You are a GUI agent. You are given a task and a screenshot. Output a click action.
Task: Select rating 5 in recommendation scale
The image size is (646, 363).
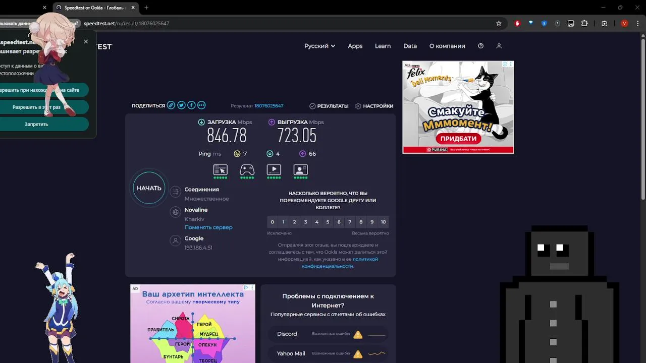pyautogui.click(x=328, y=222)
